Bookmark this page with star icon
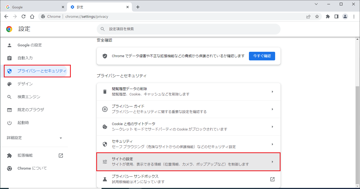The width and height of the screenshot is (360, 189). [317, 16]
